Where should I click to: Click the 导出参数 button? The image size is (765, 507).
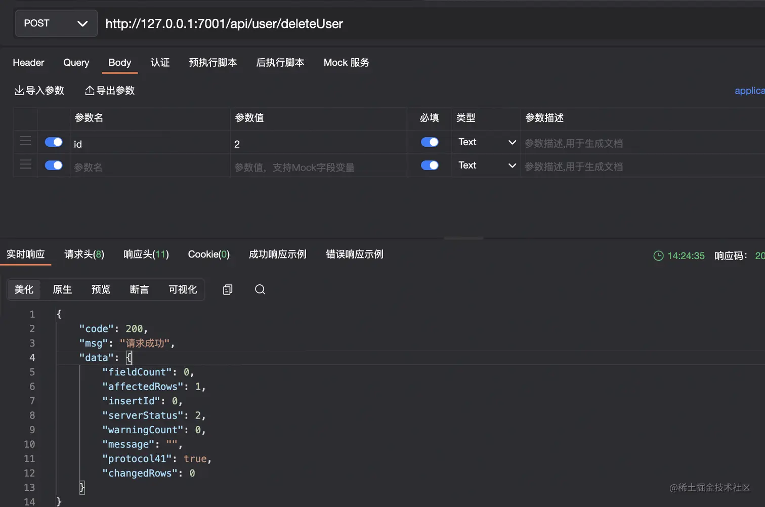click(110, 91)
